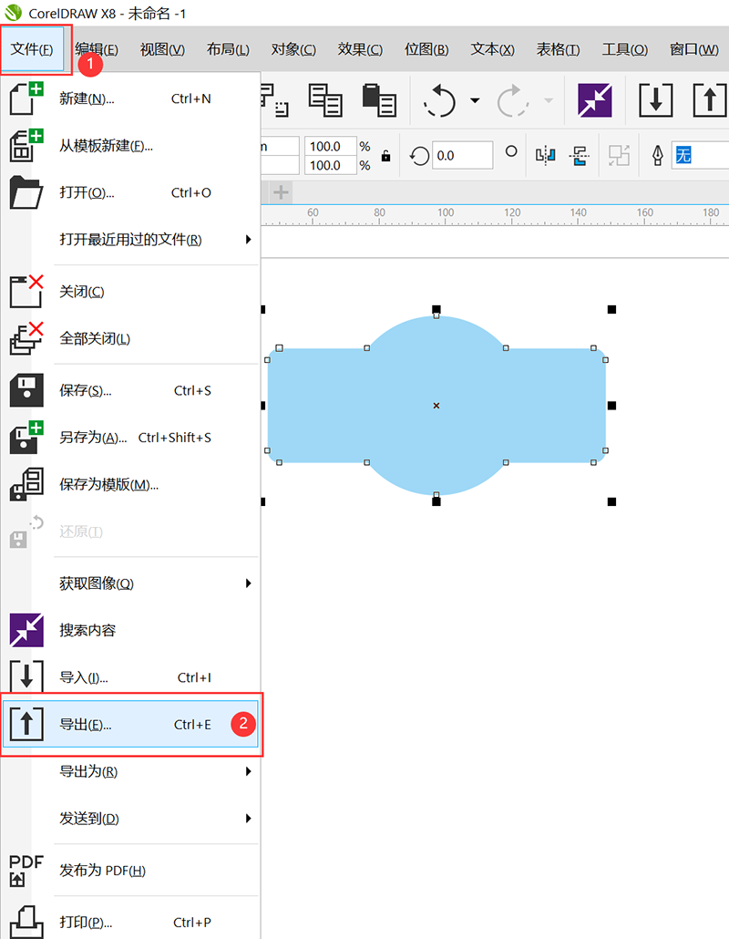
Task: Choose 保存(S) to save the document
Action: (130, 390)
